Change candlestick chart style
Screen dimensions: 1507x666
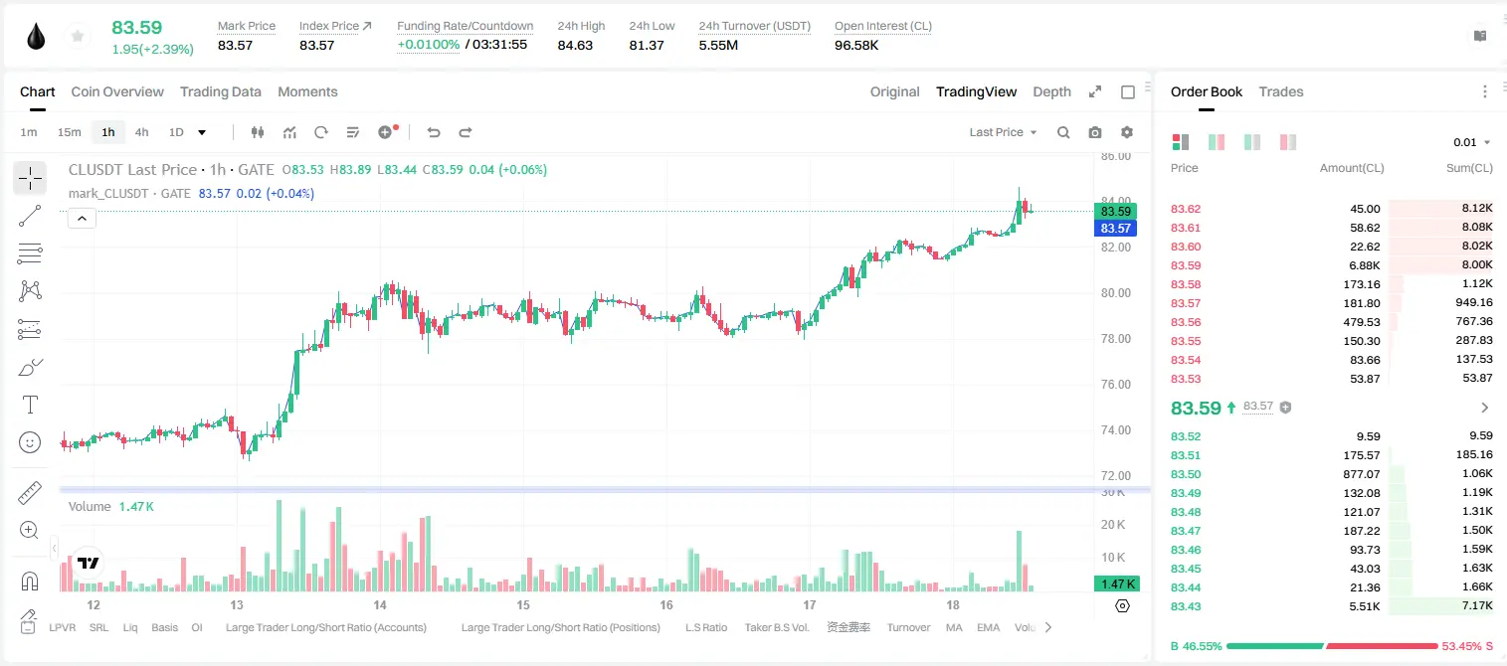point(259,132)
